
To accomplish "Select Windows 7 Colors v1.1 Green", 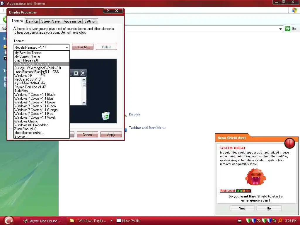I will coord(42,106).
